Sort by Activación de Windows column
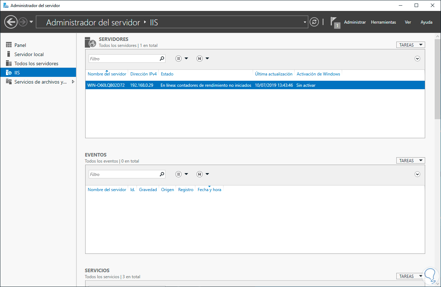 (x=318, y=74)
